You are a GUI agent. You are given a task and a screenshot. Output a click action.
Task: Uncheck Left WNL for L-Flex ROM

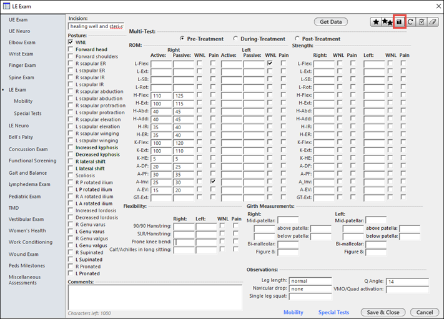pyautogui.click(x=270, y=63)
